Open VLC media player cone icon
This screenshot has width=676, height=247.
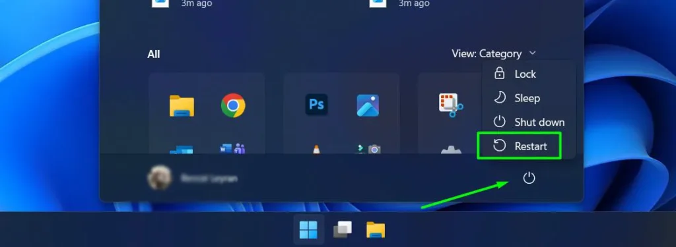pyautogui.click(x=316, y=150)
